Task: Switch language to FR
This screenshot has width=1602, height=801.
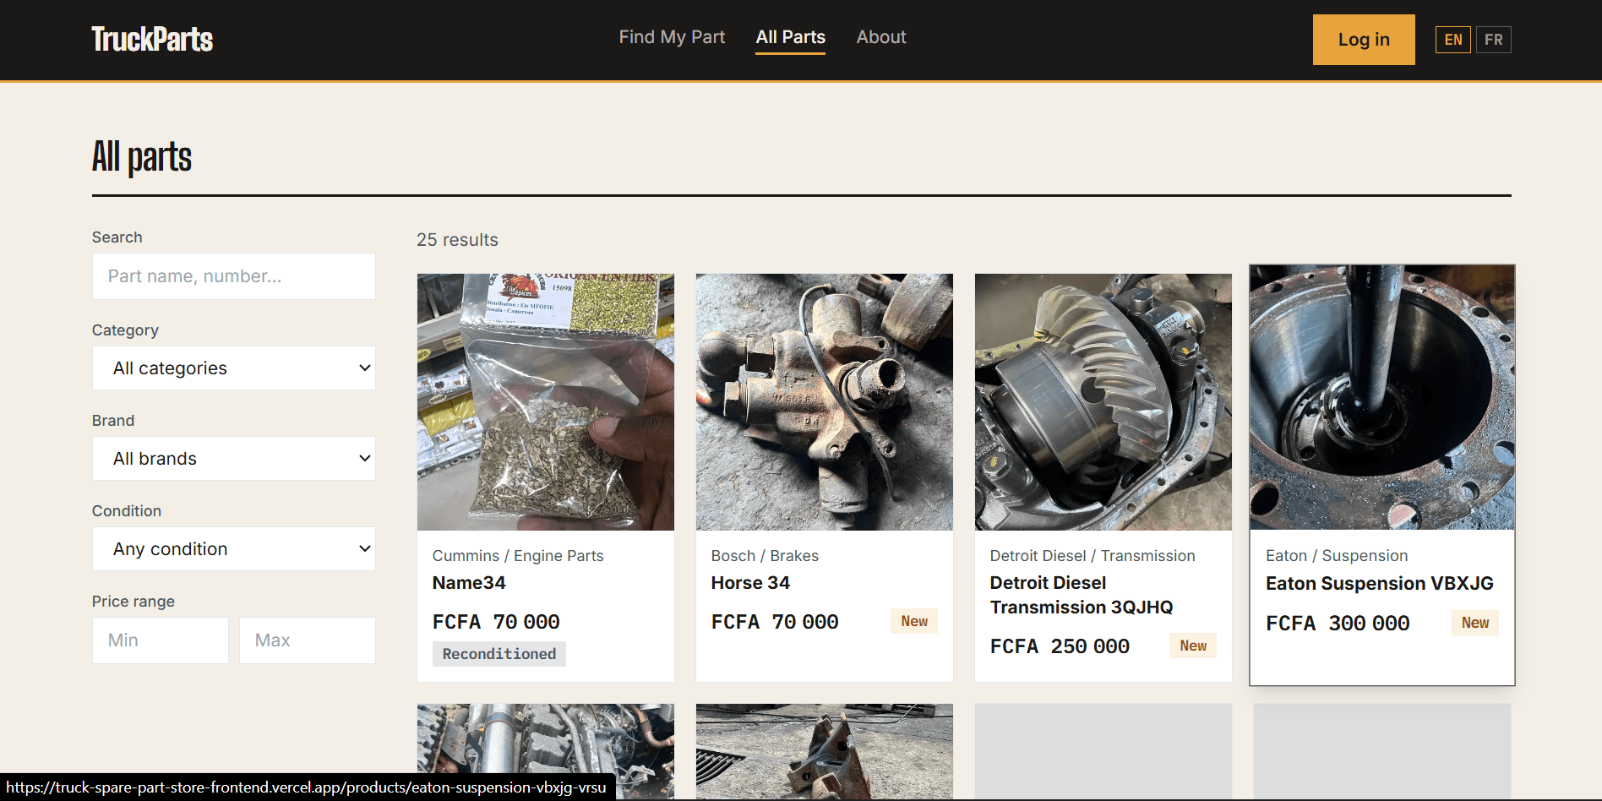Action: [1494, 40]
